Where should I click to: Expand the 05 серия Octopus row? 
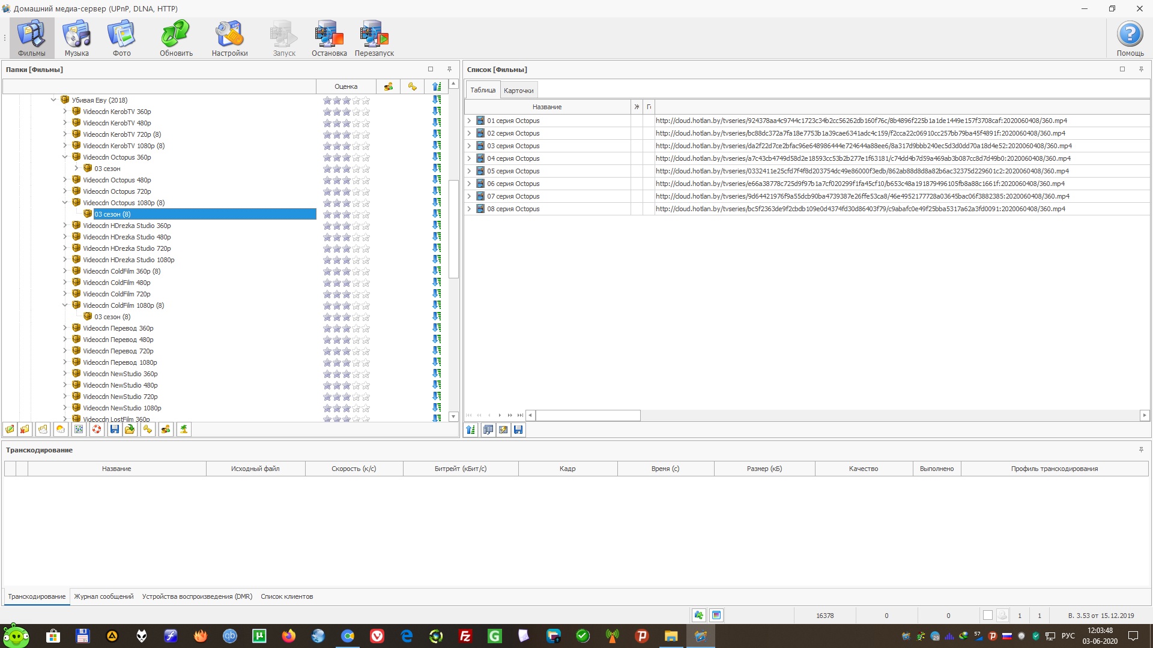coord(469,171)
